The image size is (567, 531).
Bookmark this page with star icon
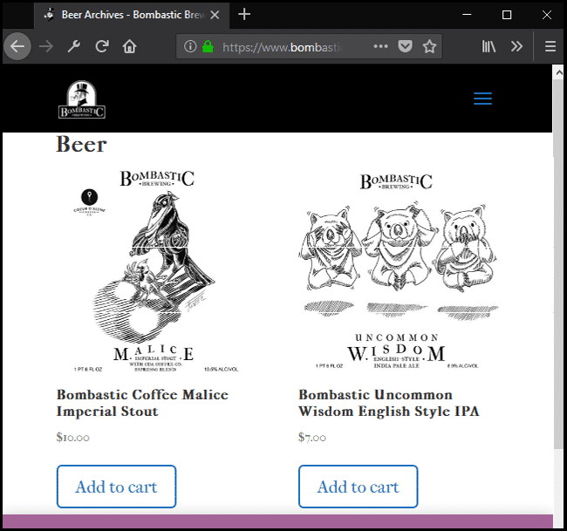coord(429,46)
